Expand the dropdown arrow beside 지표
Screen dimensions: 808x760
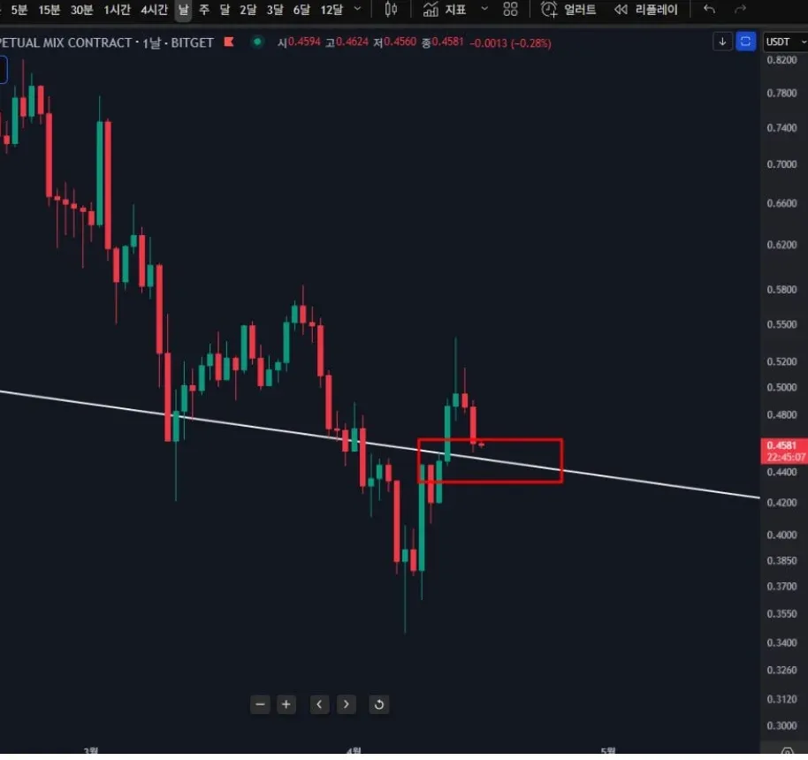click(484, 10)
